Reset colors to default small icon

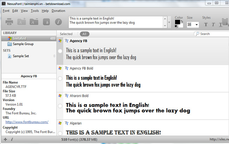pyautogui.click(x=176, y=26)
